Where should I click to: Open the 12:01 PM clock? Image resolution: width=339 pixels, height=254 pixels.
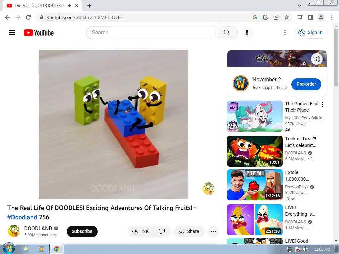click(x=322, y=249)
